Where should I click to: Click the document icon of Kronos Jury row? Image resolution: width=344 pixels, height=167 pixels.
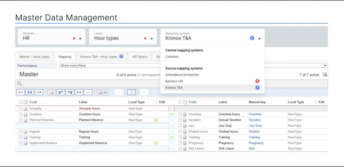point(185,126)
